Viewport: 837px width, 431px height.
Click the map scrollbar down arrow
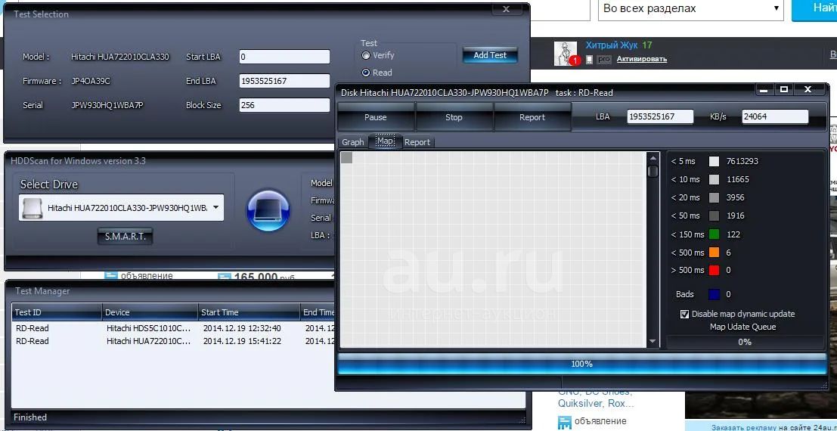point(653,341)
